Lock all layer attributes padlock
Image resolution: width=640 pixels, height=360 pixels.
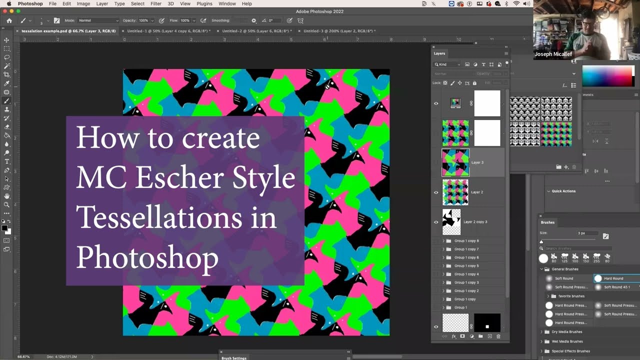474,83
